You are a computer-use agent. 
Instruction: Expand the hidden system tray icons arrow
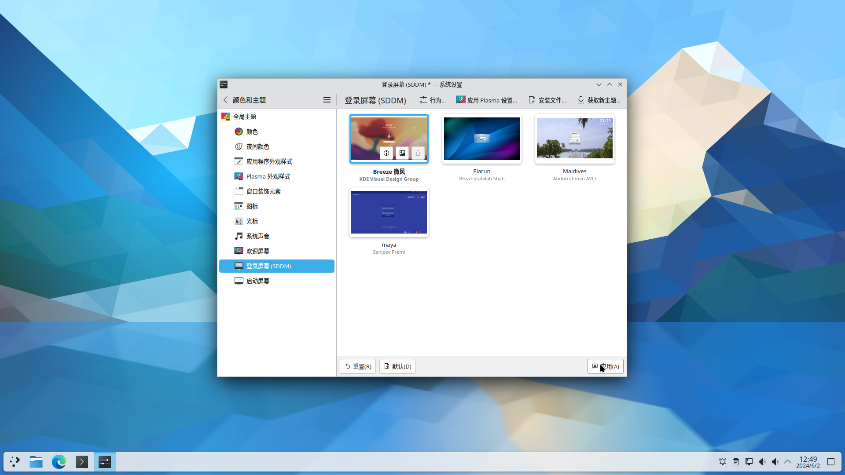click(x=787, y=462)
